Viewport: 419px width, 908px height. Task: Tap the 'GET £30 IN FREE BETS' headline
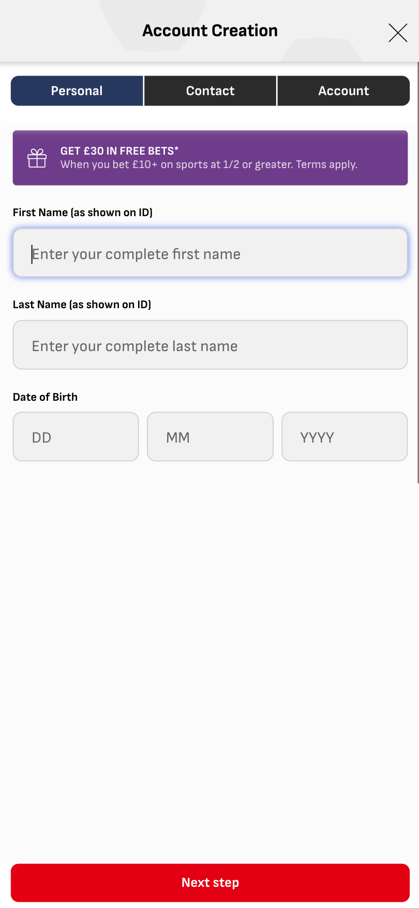coord(119,151)
